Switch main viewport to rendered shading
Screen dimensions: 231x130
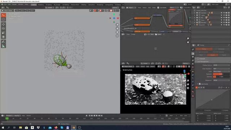coord(115,10)
